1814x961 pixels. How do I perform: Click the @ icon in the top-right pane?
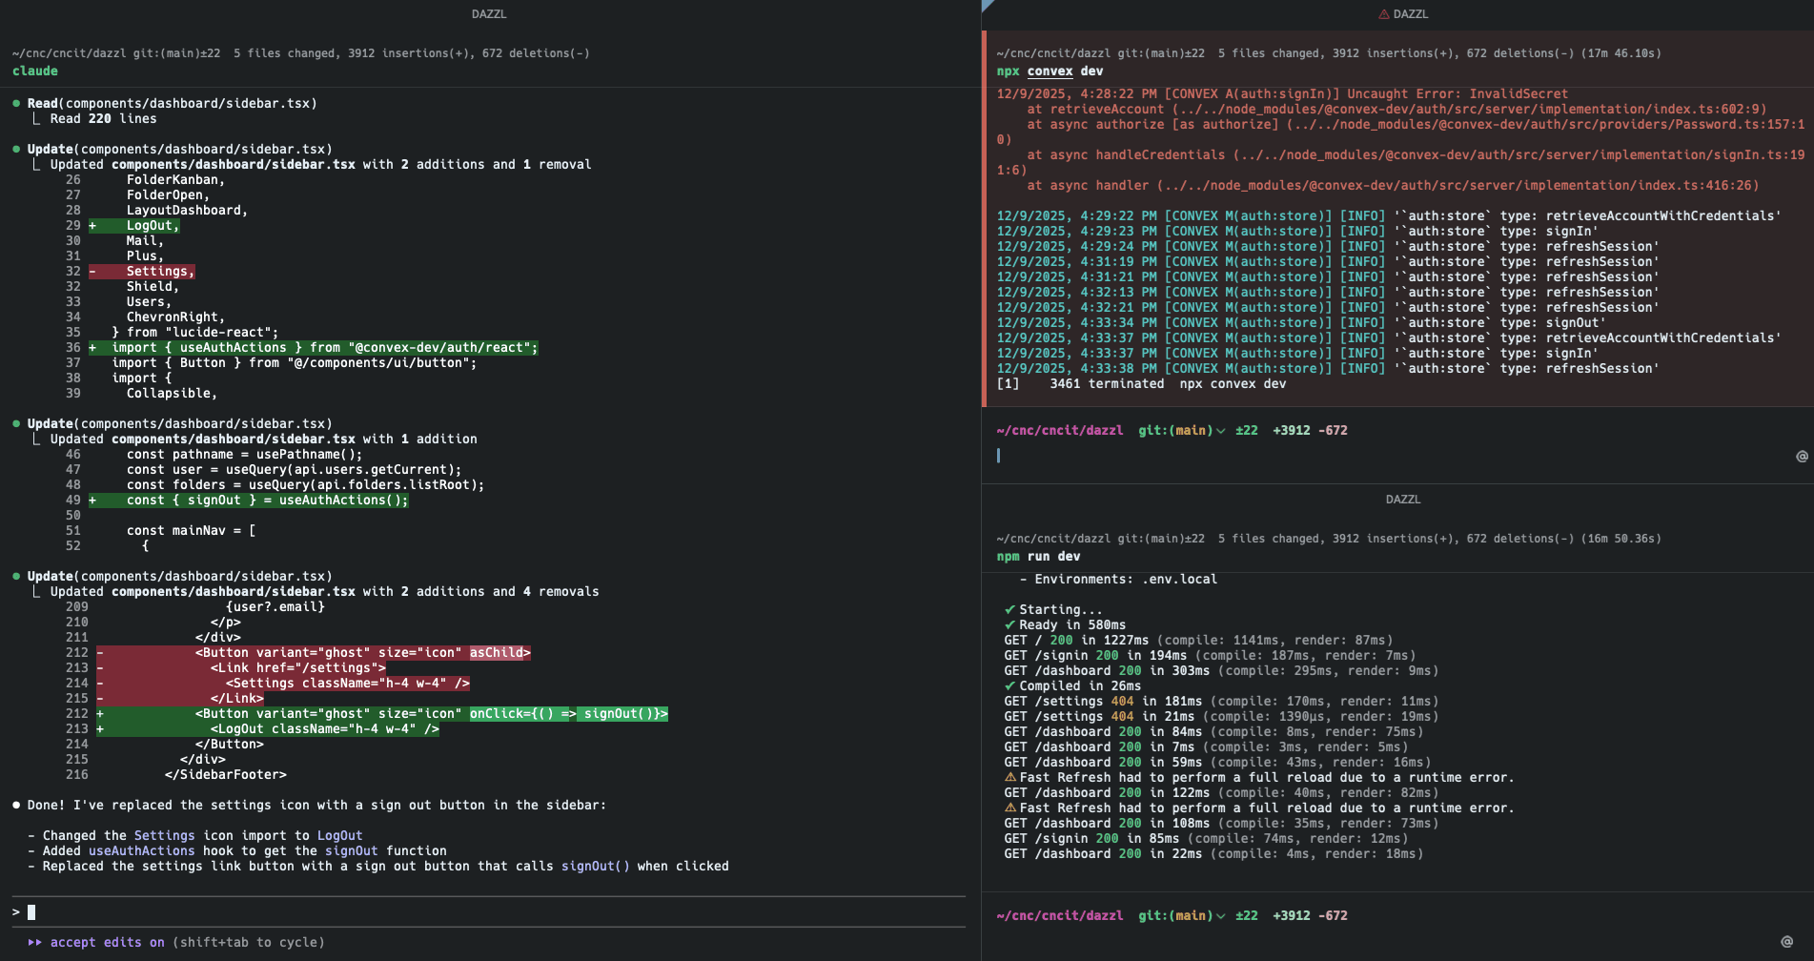[x=1801, y=457]
